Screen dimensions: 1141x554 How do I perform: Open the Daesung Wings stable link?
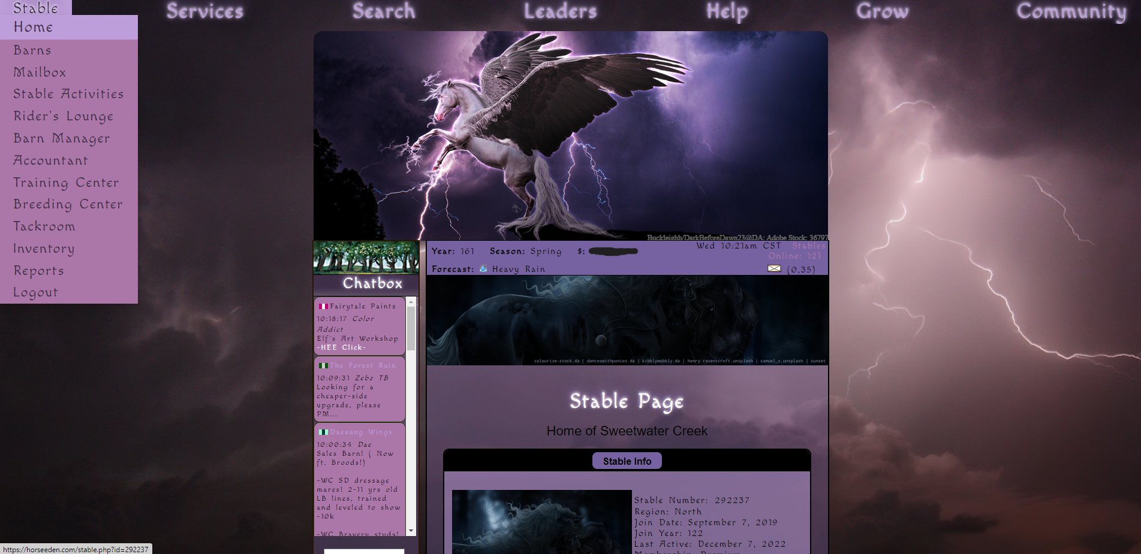coord(361,432)
